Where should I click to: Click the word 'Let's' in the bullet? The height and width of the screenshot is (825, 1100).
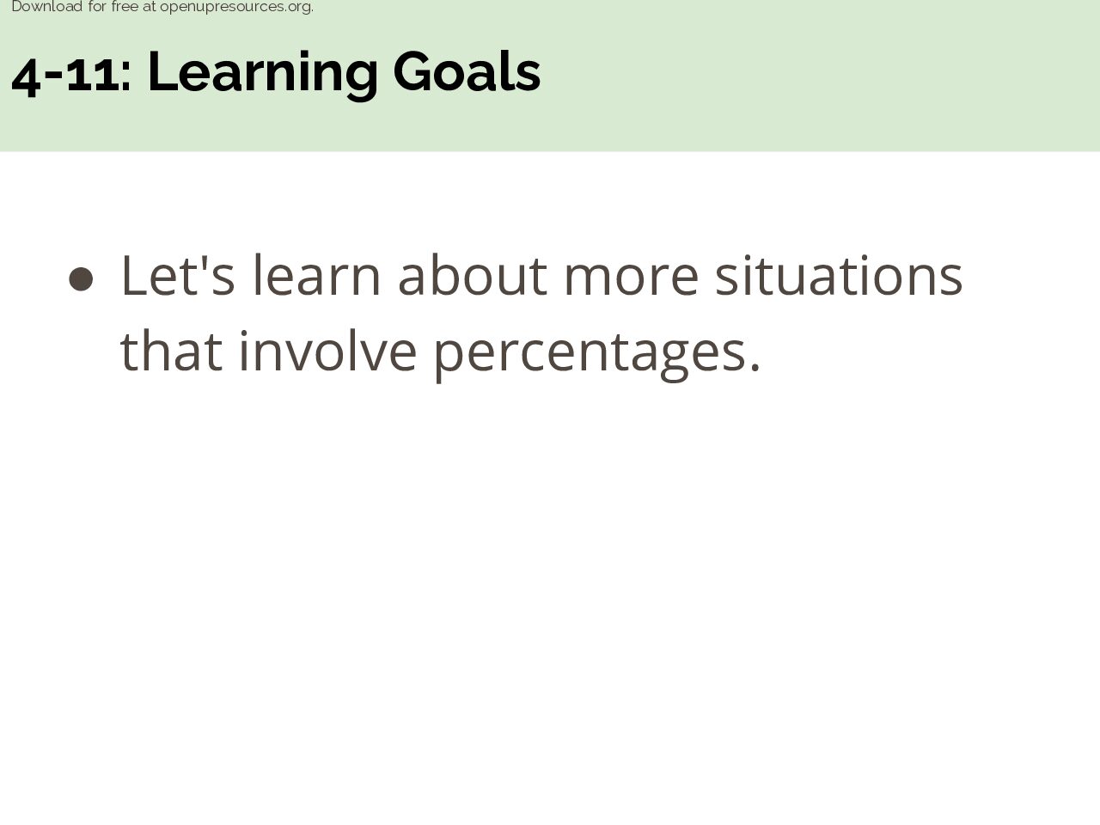(178, 275)
